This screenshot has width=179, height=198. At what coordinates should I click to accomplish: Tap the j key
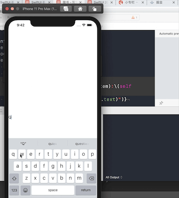(x=70, y=166)
